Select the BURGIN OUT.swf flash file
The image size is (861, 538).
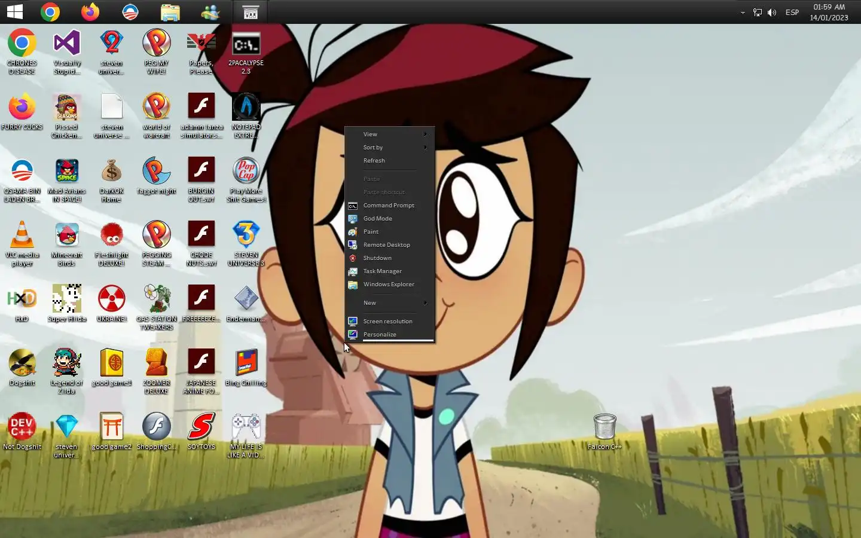(201, 180)
